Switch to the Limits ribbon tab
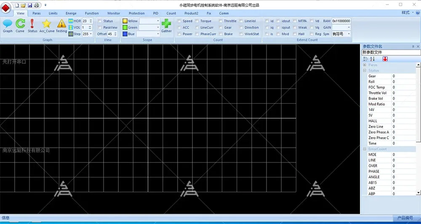 point(53,13)
